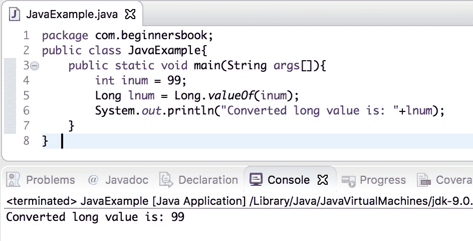Click line number 5 in the gutter
This screenshot has height=241, width=473.
click(26, 95)
